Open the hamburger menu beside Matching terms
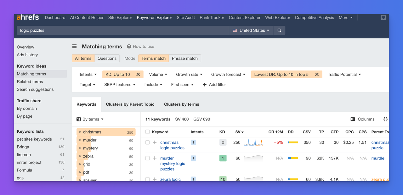Image resolution: width=403 pixels, height=195 pixels. coord(75,47)
